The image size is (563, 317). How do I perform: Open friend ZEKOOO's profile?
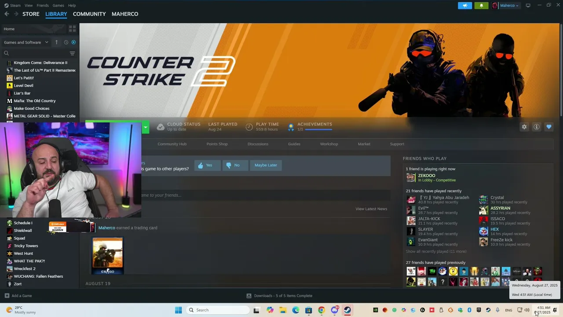[427, 176]
